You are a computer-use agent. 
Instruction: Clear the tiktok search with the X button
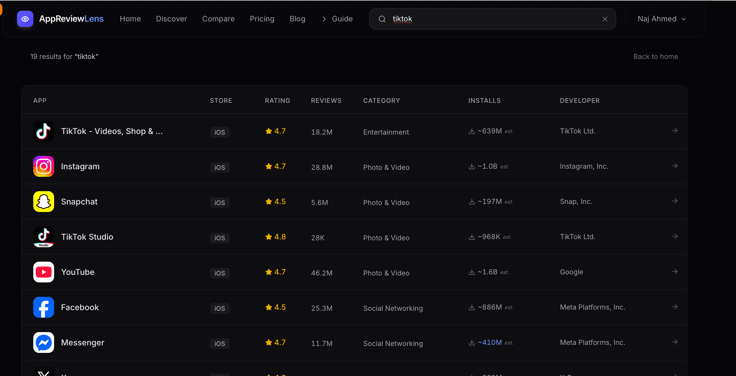tap(605, 19)
